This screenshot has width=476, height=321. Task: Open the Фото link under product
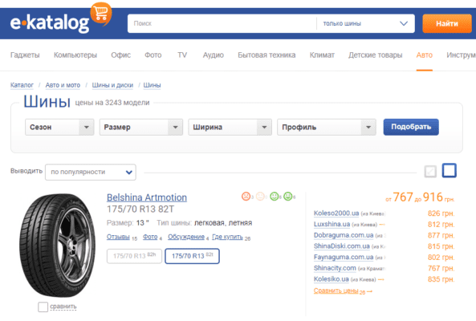coord(150,237)
